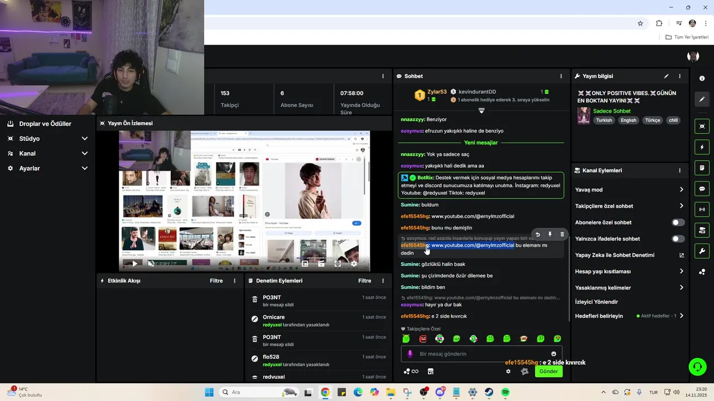Click the English stream tag
714x401 pixels.
[x=628, y=120]
